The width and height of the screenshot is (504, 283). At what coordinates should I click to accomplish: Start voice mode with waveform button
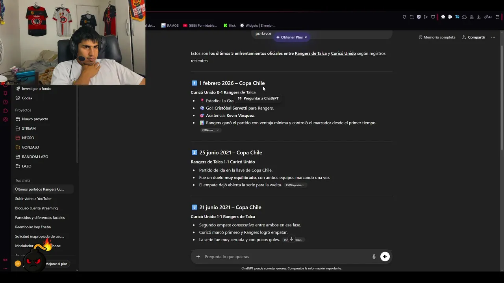pyautogui.click(x=385, y=257)
